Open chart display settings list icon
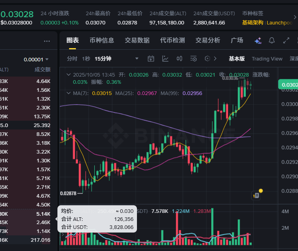This screenshot has height=251, width=298. click(194, 59)
